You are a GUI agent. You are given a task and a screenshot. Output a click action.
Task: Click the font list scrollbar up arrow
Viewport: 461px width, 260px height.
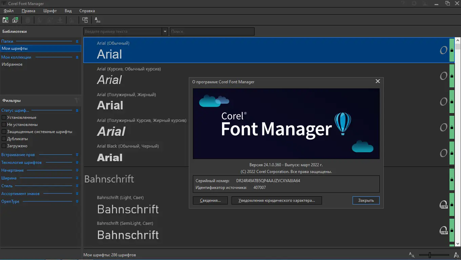coord(458,40)
